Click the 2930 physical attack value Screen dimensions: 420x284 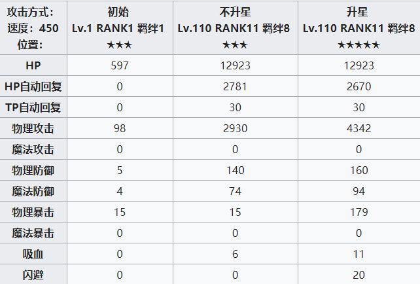point(235,128)
